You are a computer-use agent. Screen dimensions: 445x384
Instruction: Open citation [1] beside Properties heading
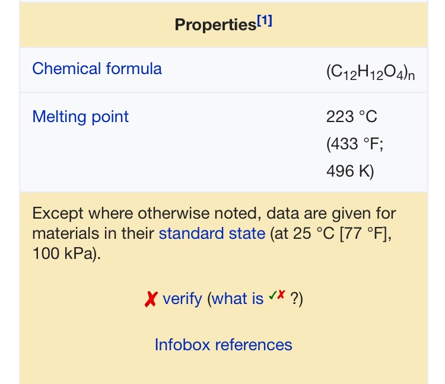pos(265,21)
